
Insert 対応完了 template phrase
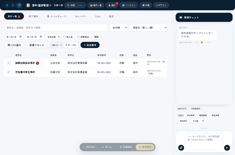184,121
